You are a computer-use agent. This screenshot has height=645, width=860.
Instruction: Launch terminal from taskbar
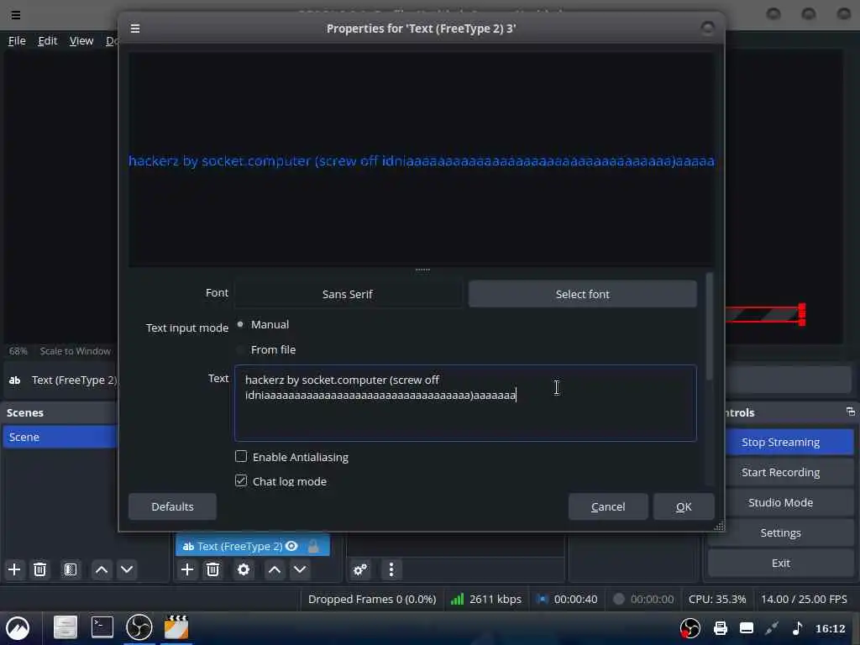pos(102,627)
